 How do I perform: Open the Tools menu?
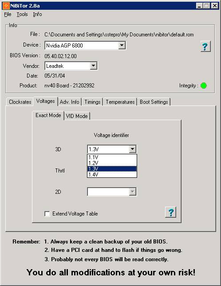point(22,14)
